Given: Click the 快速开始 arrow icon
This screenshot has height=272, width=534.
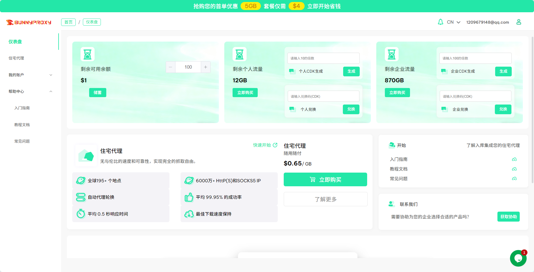Looking at the screenshot, I should point(275,145).
